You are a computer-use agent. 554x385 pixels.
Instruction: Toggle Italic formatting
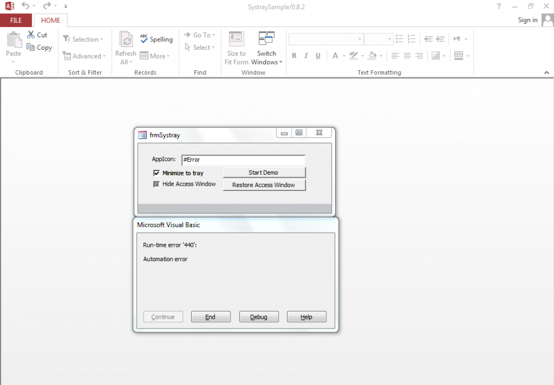pos(306,56)
